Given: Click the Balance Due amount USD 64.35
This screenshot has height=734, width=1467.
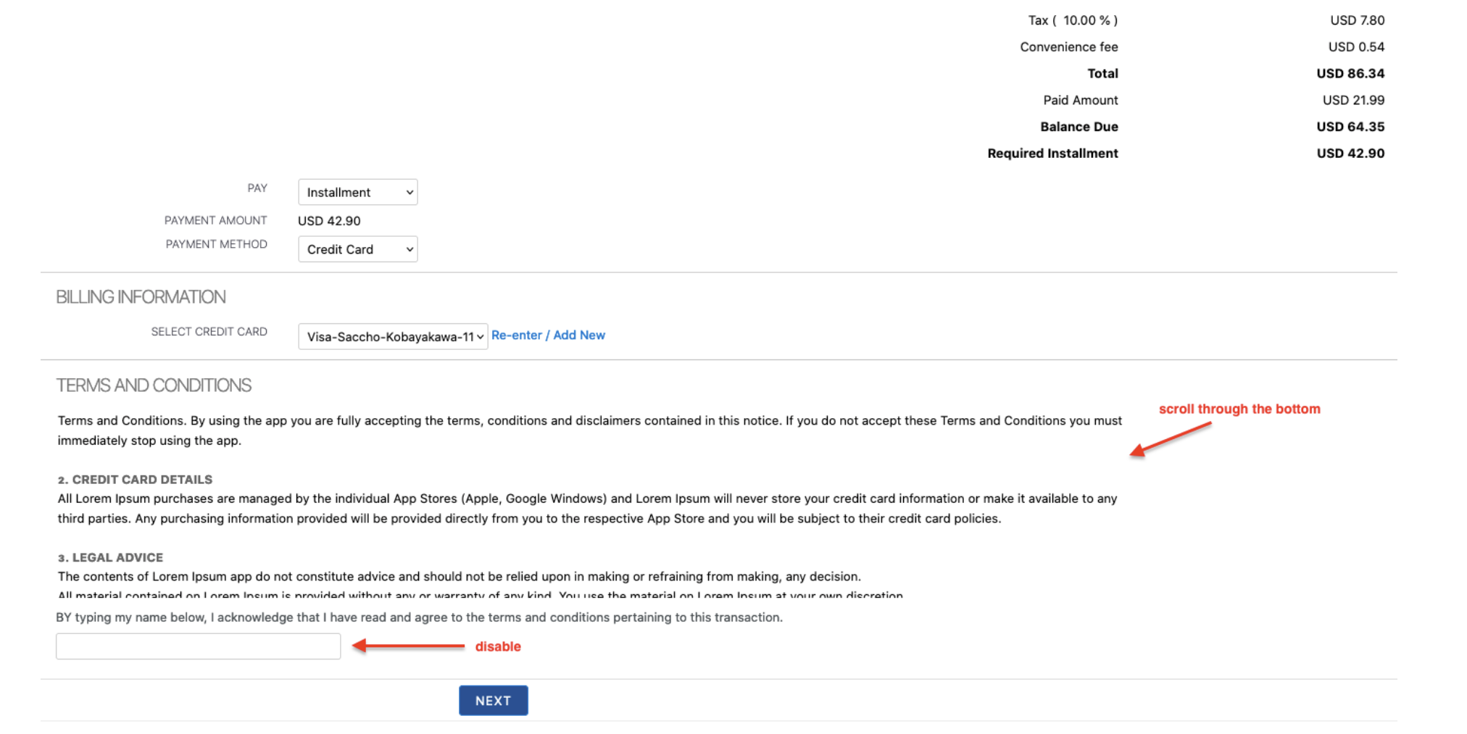Looking at the screenshot, I should [1350, 127].
